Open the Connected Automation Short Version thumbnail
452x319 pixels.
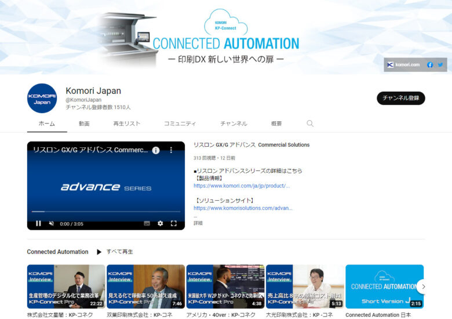(385, 287)
